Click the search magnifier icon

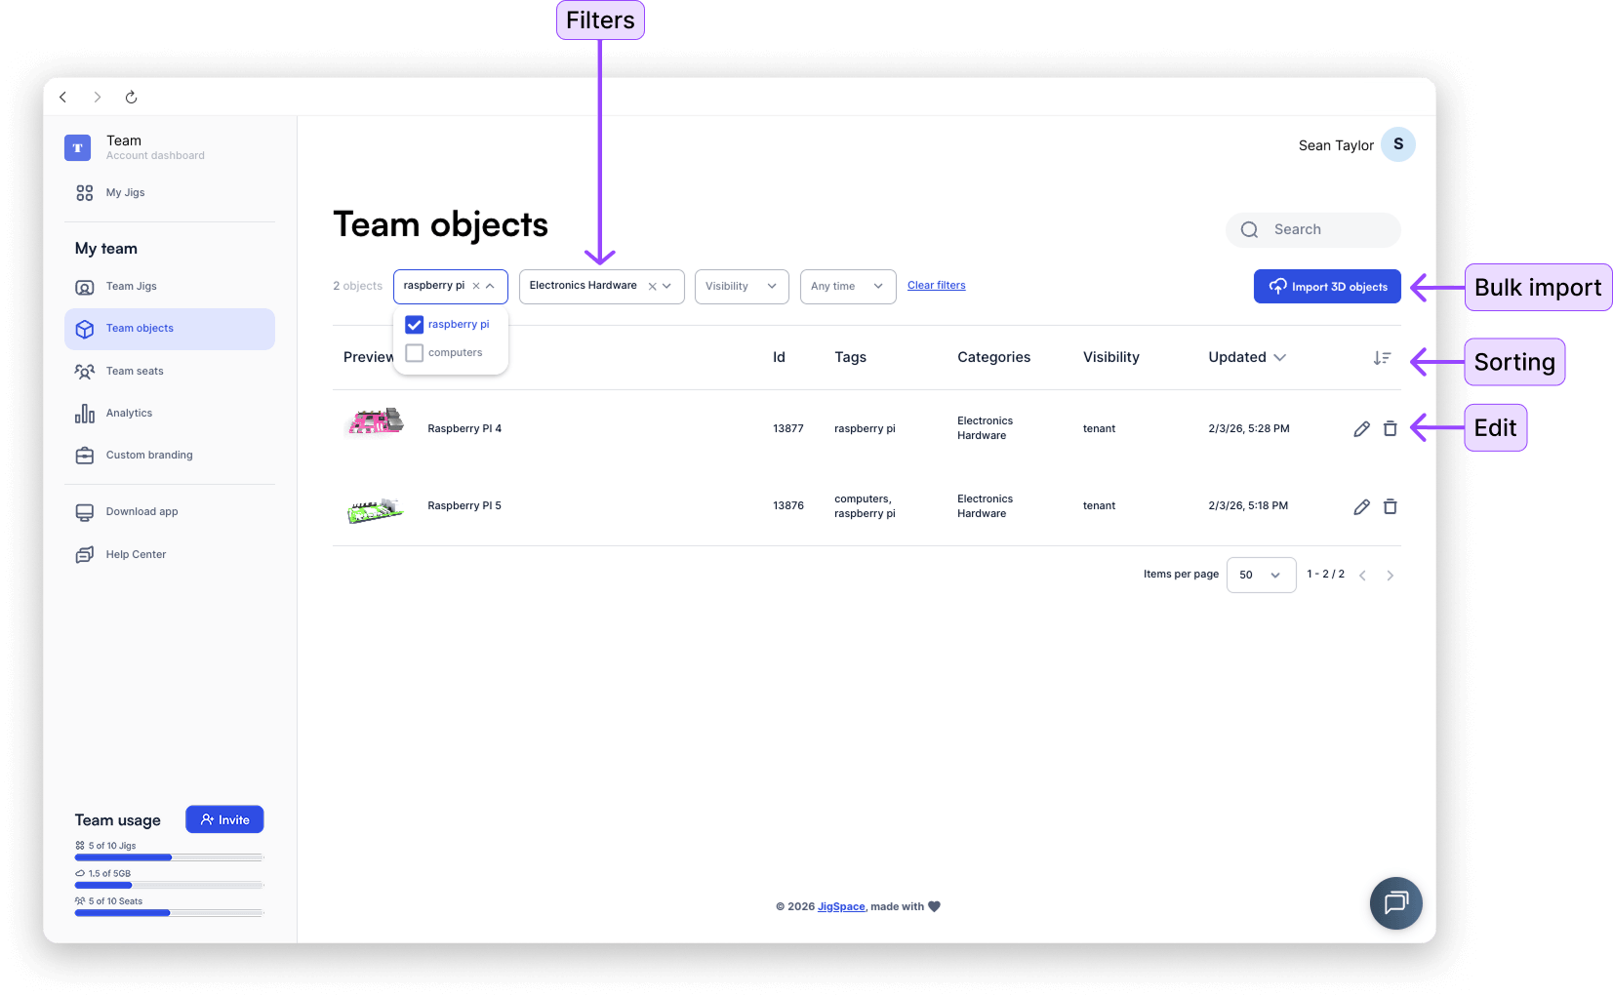coord(1249,230)
